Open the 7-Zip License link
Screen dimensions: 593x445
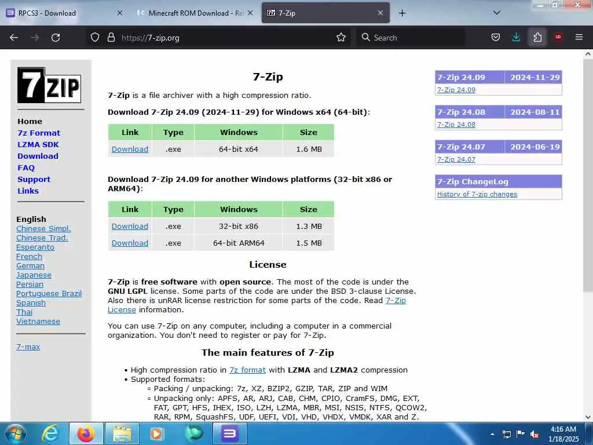pos(396,301)
